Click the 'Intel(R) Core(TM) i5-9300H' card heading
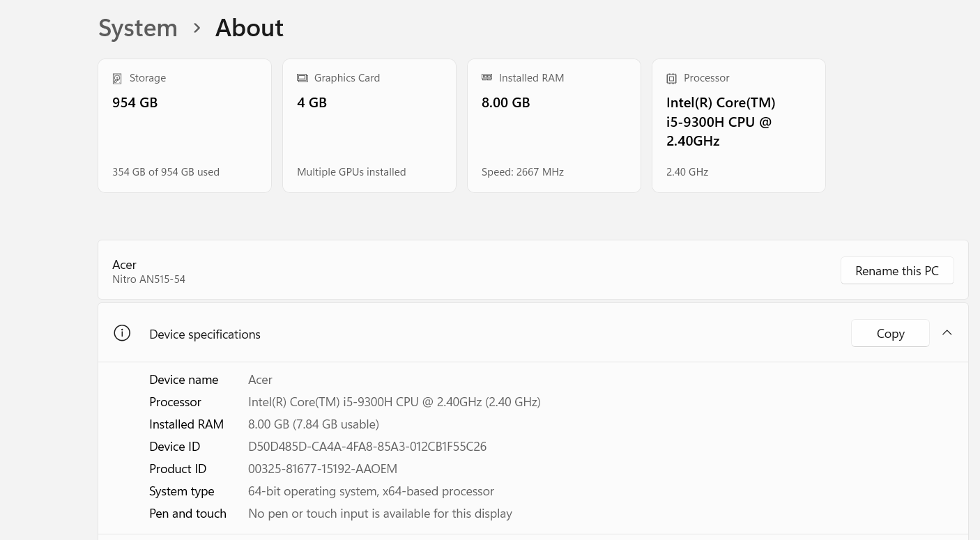The height and width of the screenshot is (540, 980). coord(721,121)
